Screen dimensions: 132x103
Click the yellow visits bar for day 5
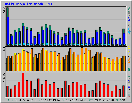click(23, 60)
